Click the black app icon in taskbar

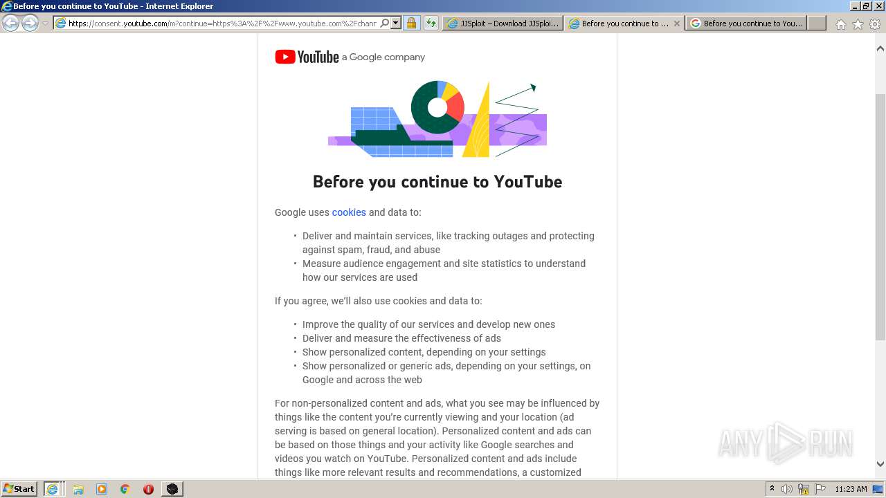[172, 489]
